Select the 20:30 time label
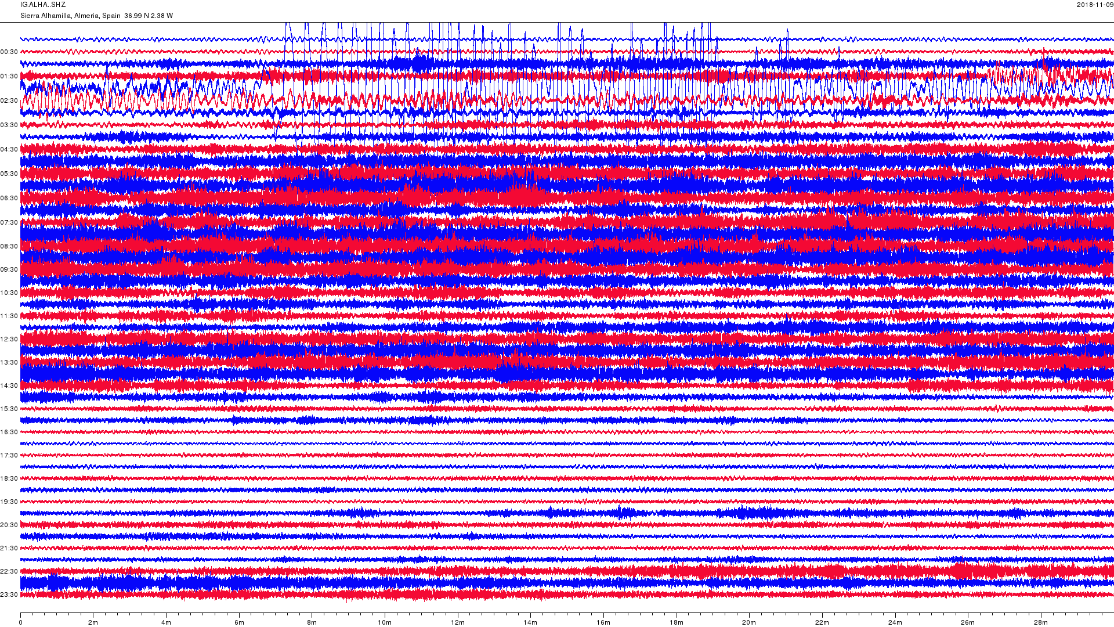This screenshot has width=1114, height=627. click(9, 525)
